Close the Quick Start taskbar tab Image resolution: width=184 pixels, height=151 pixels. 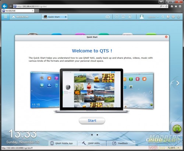[66, 17]
